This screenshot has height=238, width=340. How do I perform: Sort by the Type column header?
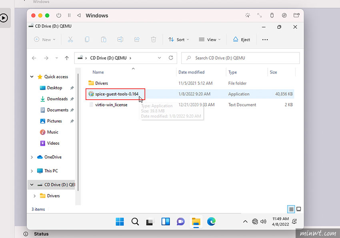232,72
